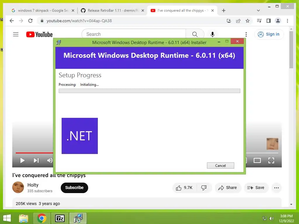
Task: Close the windows 7 skinpack tab
Action: click(73, 10)
